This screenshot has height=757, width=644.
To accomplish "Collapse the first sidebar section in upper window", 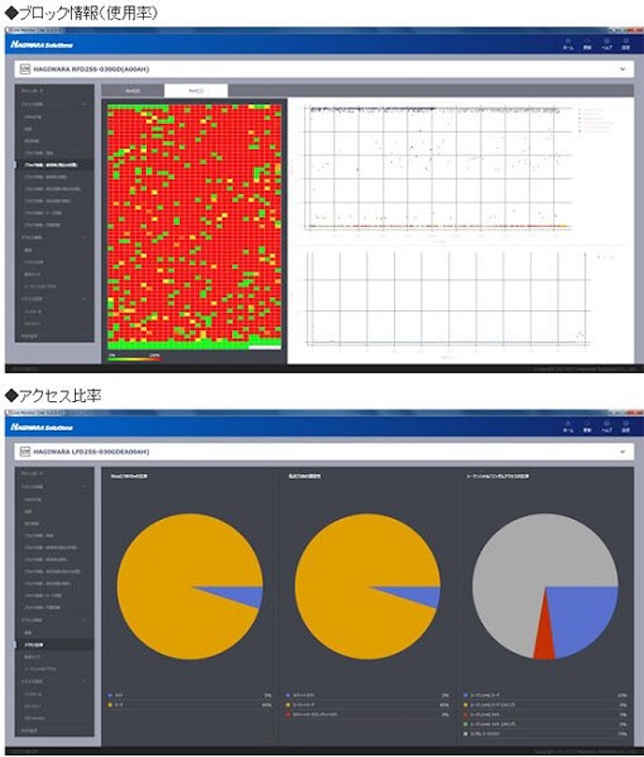I will click(86, 103).
